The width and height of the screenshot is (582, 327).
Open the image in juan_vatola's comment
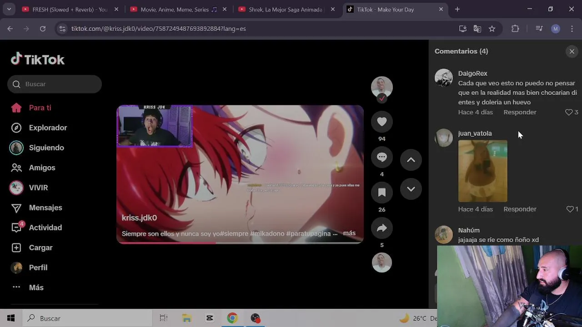[x=483, y=171]
